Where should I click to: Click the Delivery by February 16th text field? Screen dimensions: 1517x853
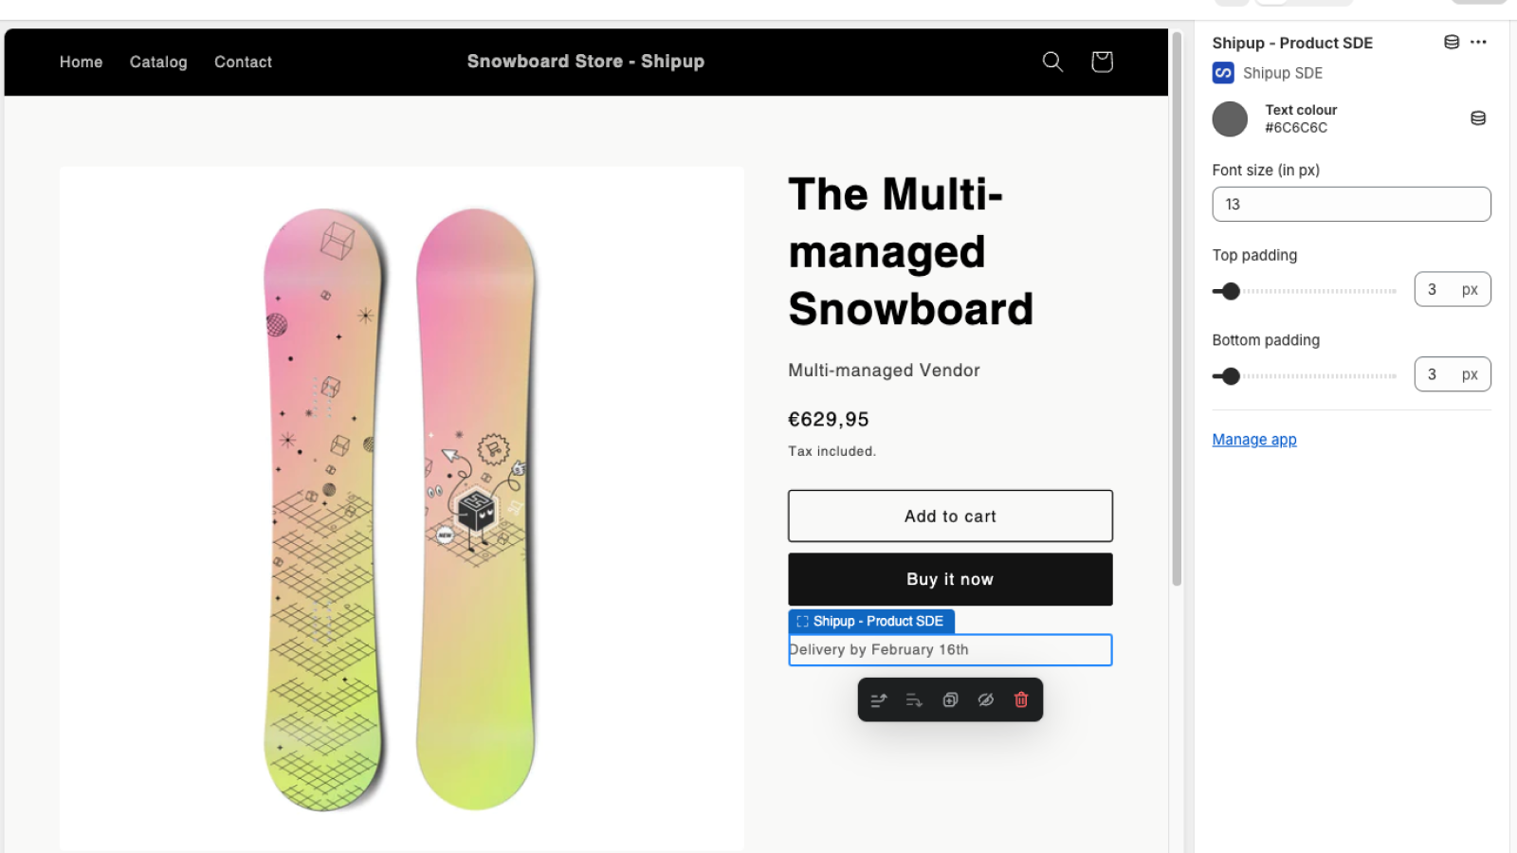[x=949, y=650]
